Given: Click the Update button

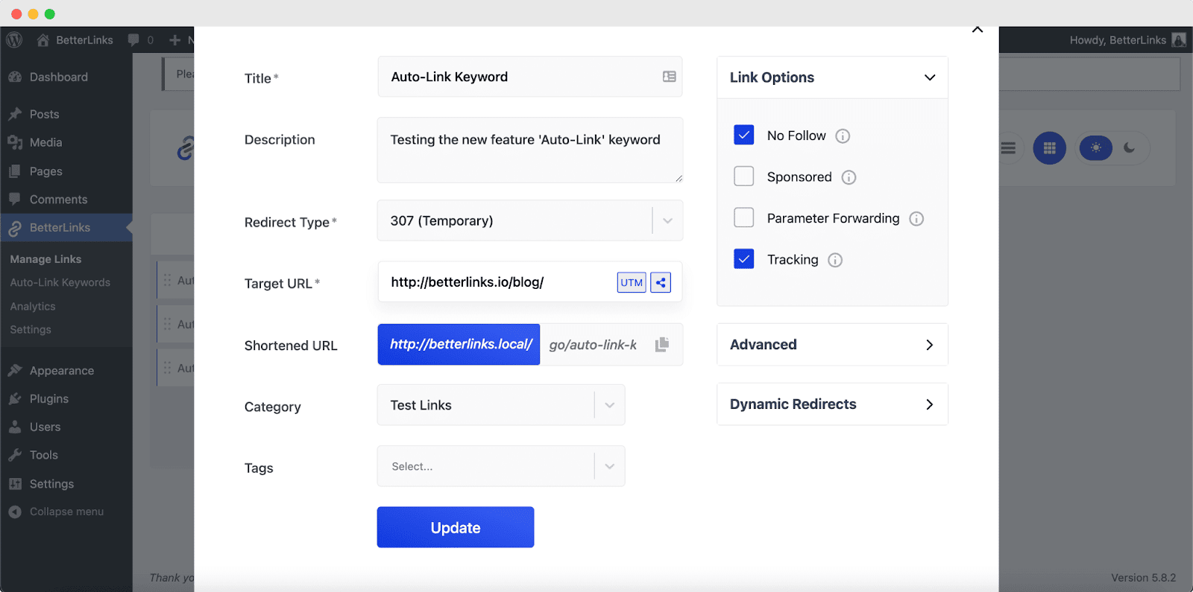Looking at the screenshot, I should tap(456, 527).
